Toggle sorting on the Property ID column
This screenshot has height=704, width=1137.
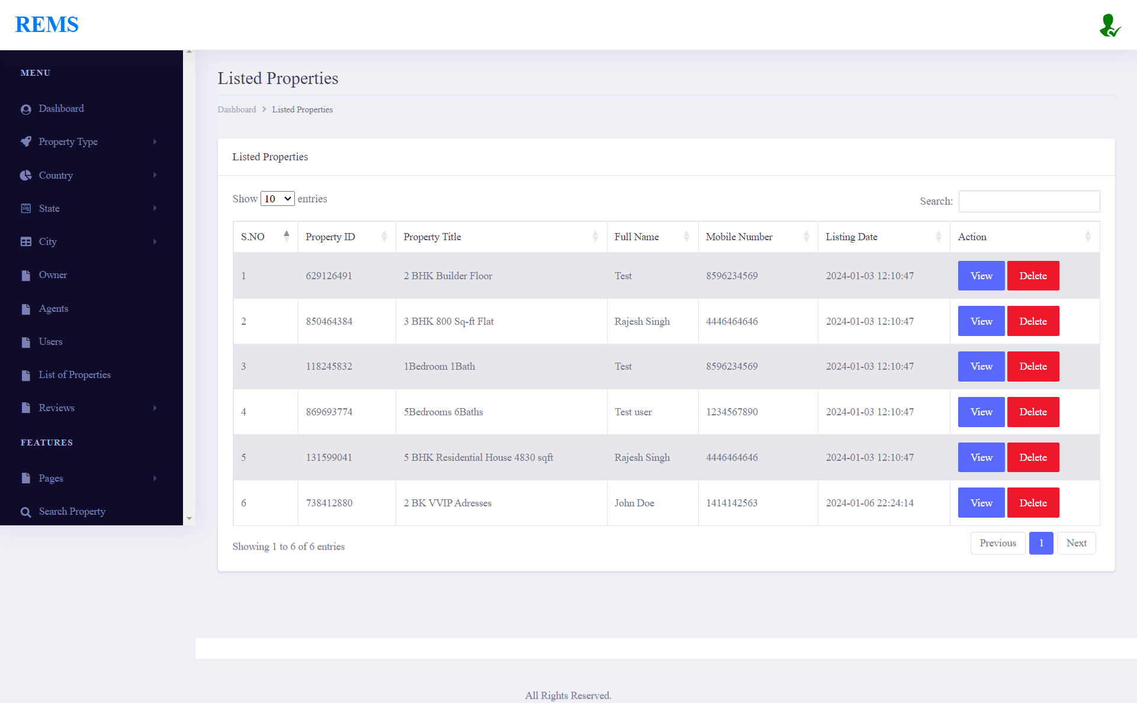coord(384,237)
